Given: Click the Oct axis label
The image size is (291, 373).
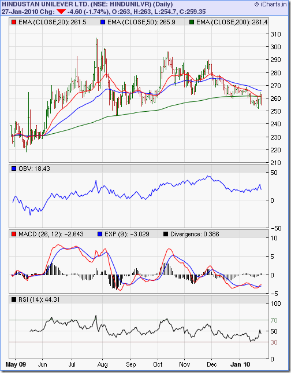Looking at the screenshot, I should (158, 364).
